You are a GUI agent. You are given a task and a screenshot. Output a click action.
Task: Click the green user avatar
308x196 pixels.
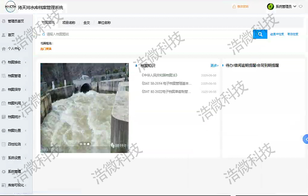271,7
